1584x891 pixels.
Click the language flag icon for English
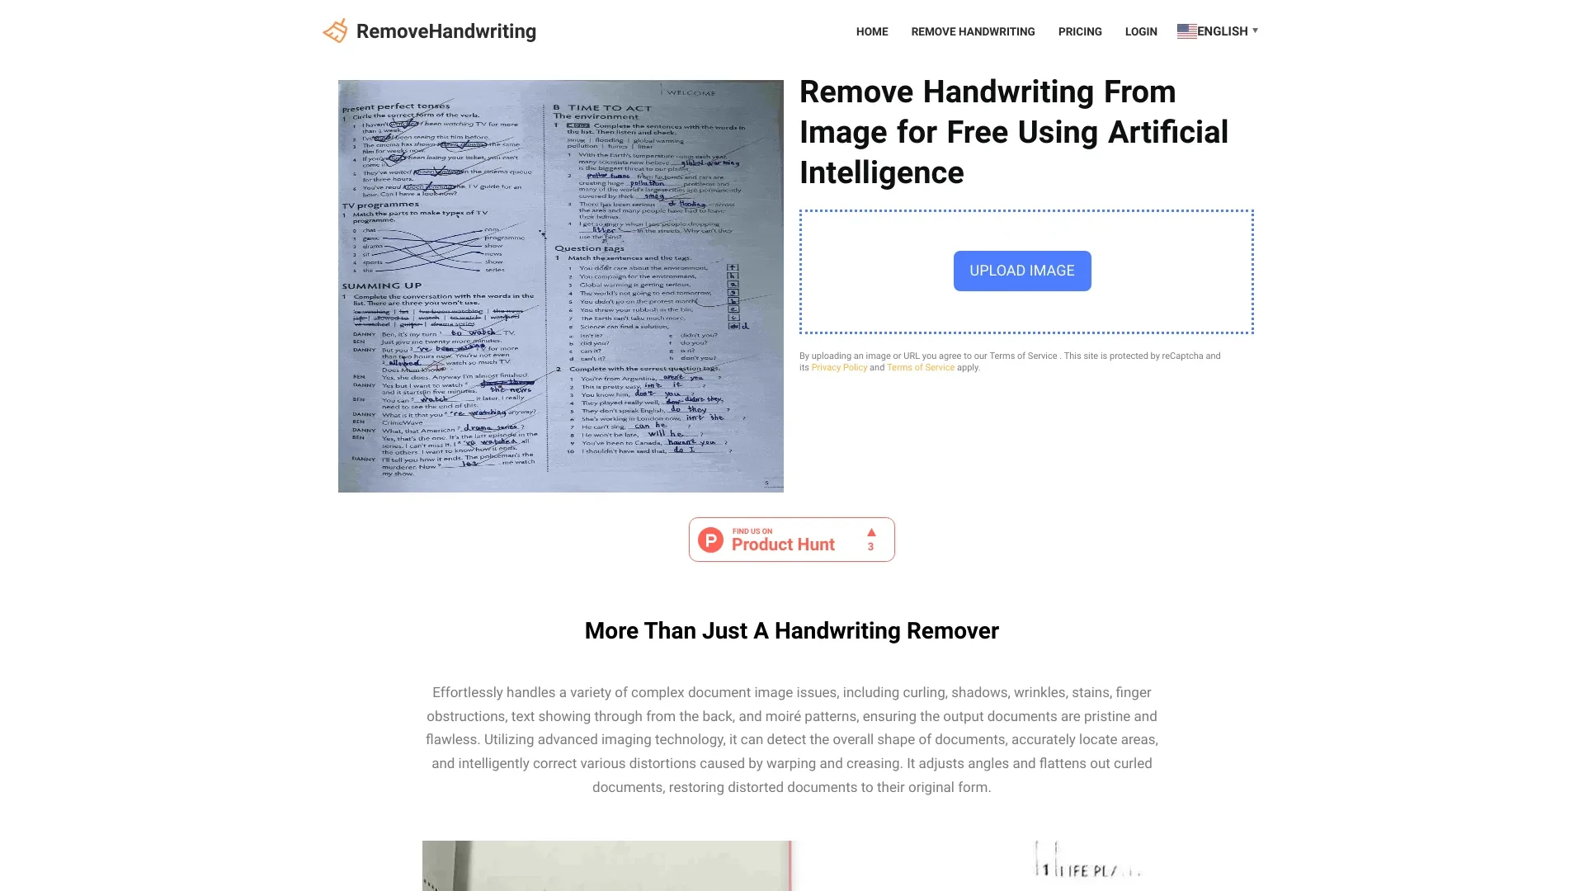(x=1186, y=31)
